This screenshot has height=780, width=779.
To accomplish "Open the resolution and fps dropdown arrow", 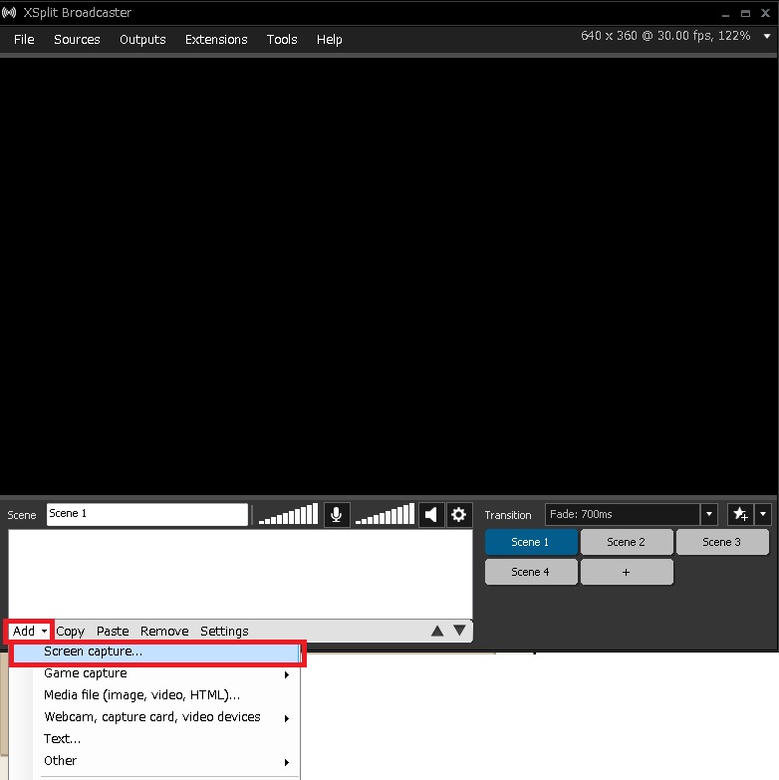I will [767, 36].
